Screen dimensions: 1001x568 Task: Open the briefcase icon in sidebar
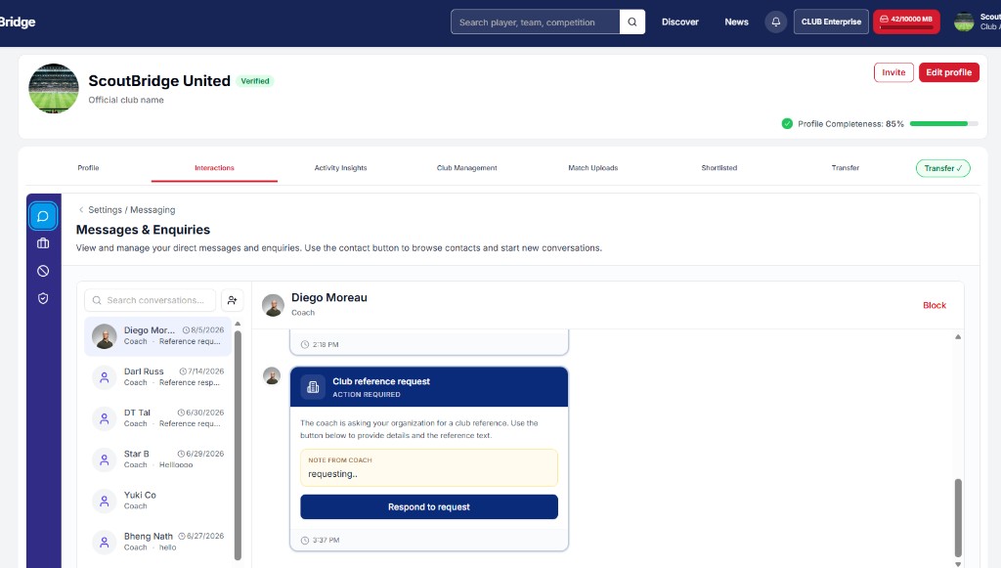pos(43,243)
